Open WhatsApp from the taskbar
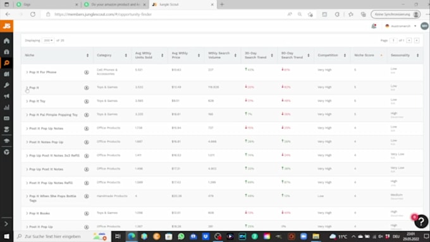The image size is (430, 242). 181,236
